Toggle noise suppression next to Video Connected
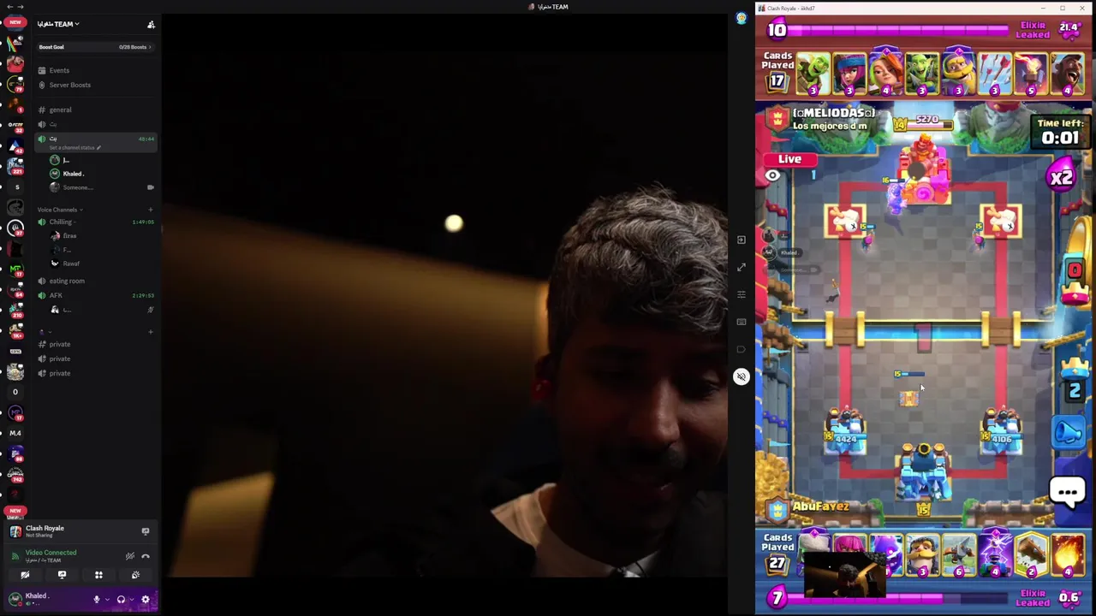The image size is (1096, 616). [x=130, y=556]
